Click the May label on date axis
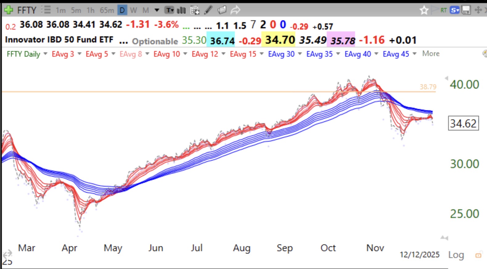Screen dimensions: 487x269 tap(113, 248)
